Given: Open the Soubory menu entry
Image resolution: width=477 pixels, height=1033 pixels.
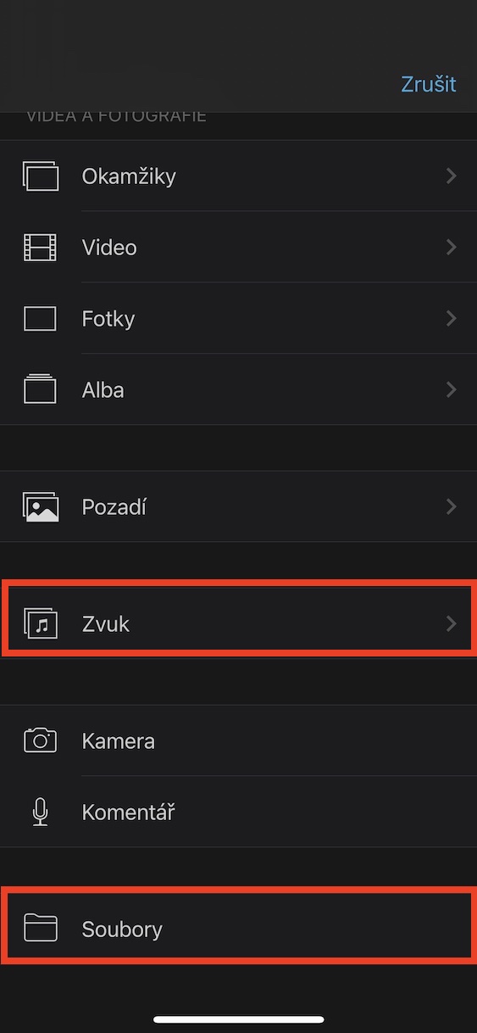Looking at the screenshot, I should (238, 929).
